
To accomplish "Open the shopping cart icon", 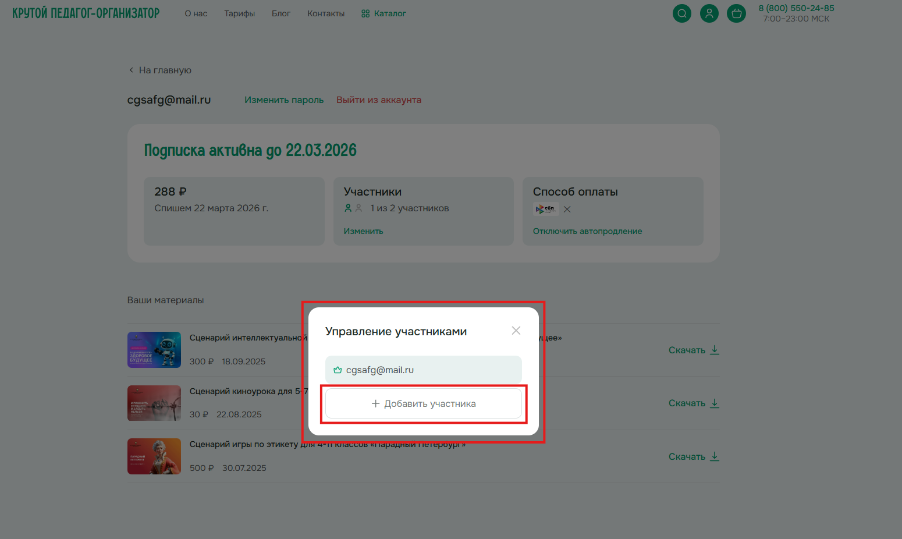I will tap(736, 13).
